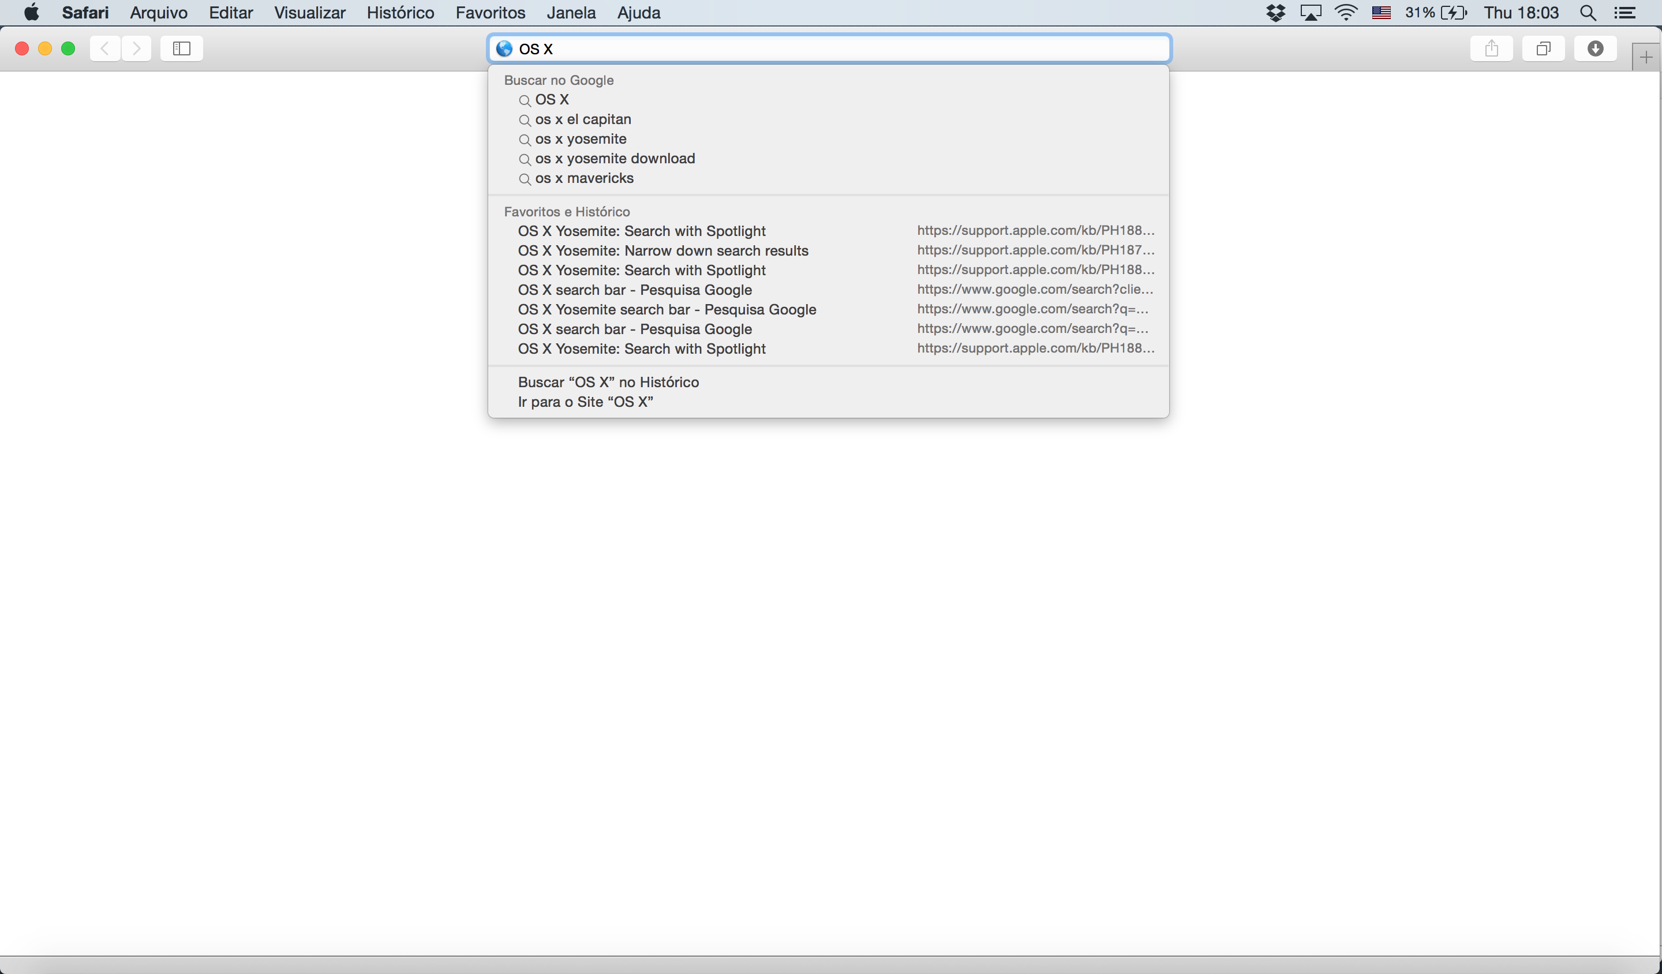Minimize the Safari window with yellow button
Viewport: 1662px width, 974px height.
[x=45, y=49]
